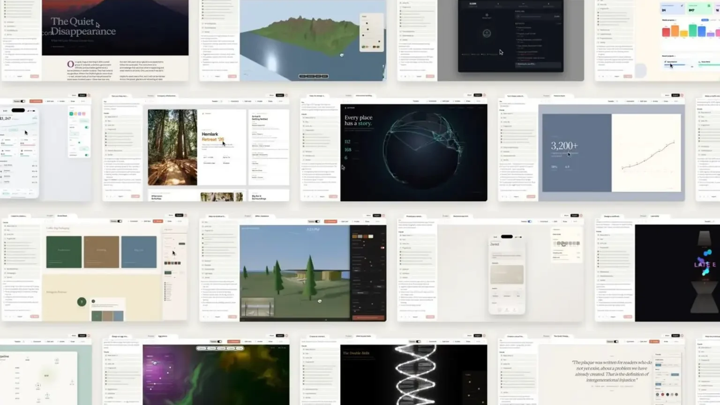Click the green circular logo in the coffee packaging design

[x=82, y=302]
